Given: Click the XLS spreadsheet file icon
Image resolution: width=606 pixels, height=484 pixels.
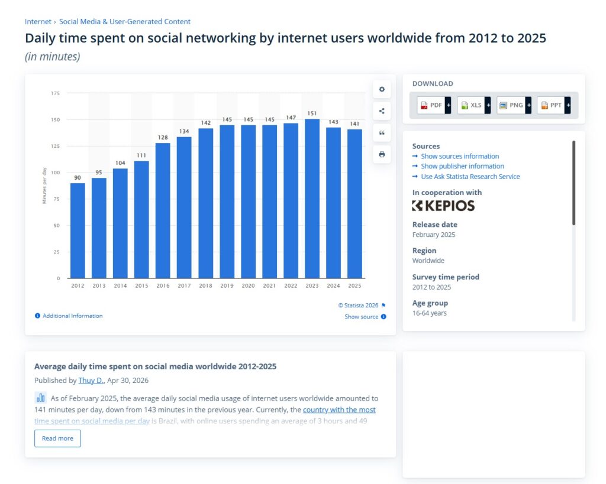Looking at the screenshot, I should [465, 105].
